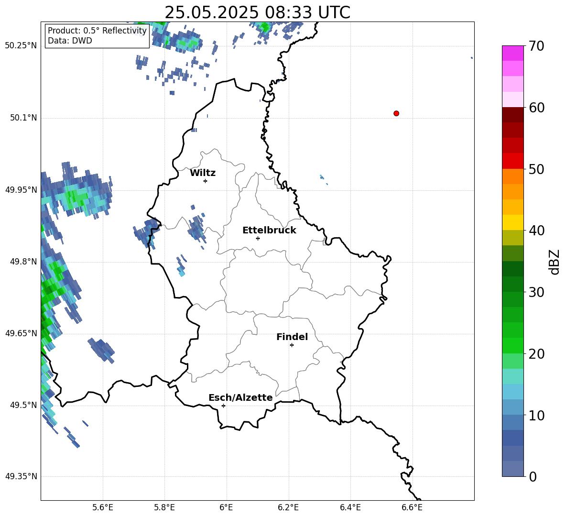Click the dBZ colorbar axis label
The height and width of the screenshot is (517, 566).
coord(554,262)
